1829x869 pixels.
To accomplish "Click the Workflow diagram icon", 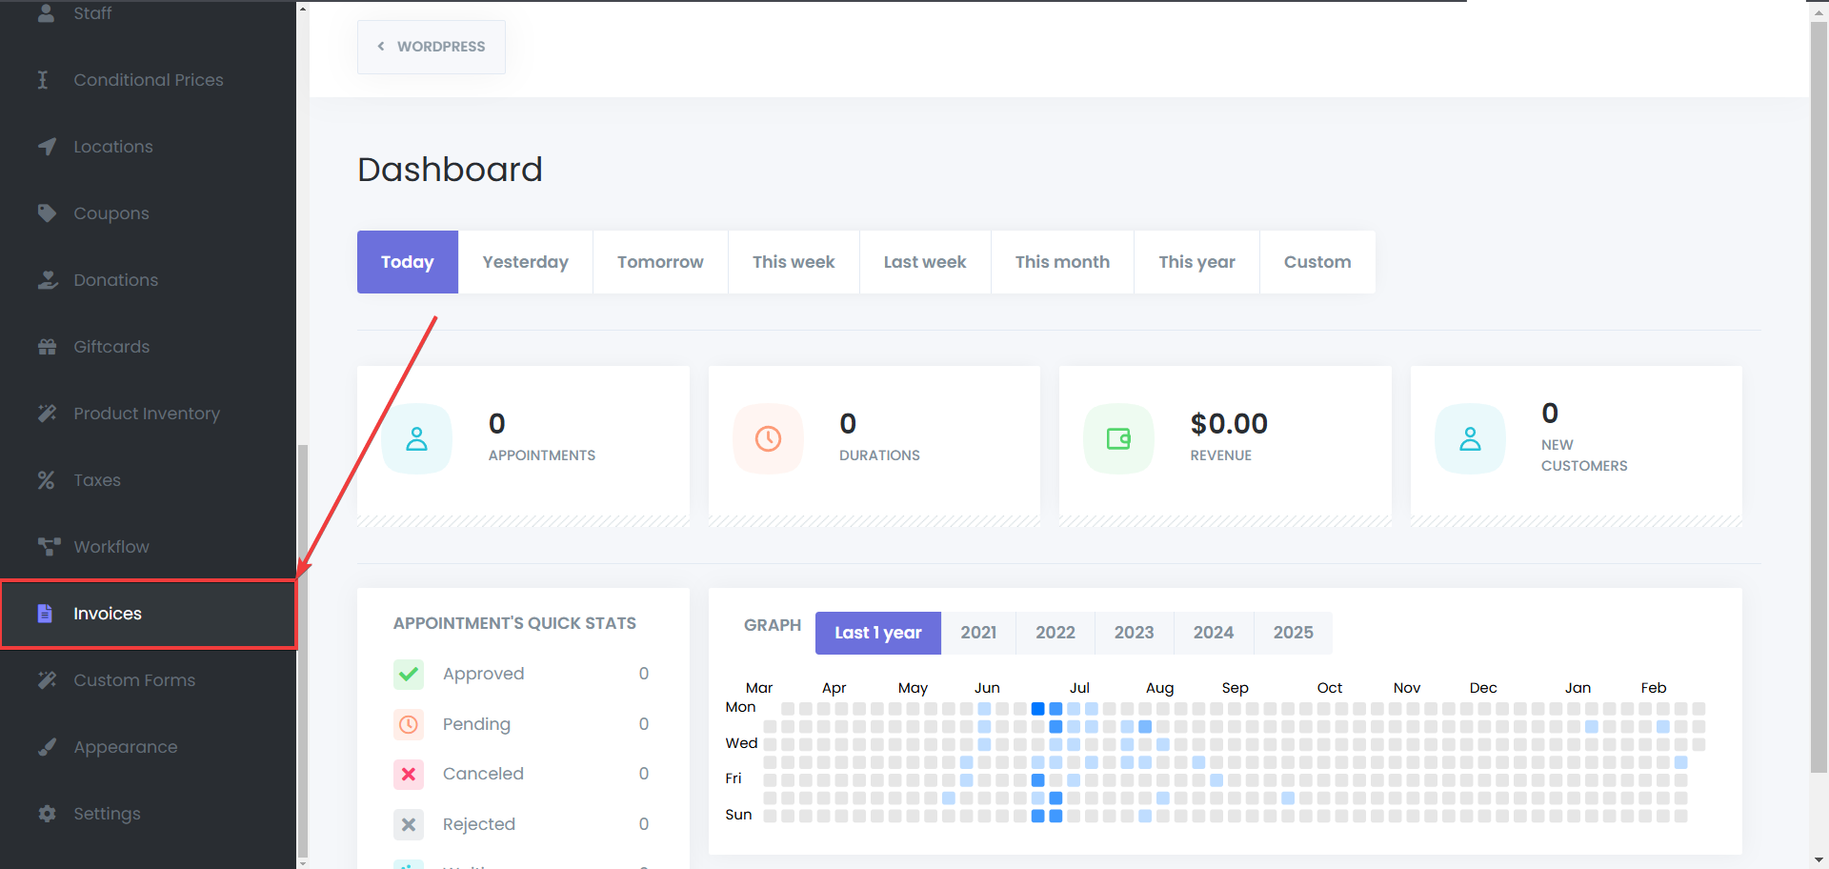I will click(x=48, y=547).
